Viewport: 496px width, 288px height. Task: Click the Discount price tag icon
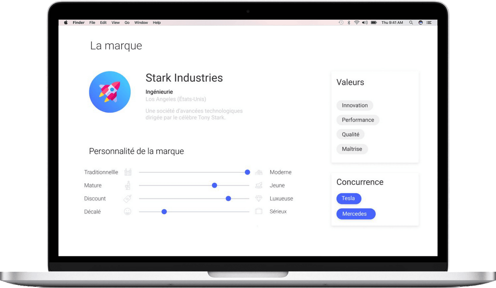pos(127,199)
